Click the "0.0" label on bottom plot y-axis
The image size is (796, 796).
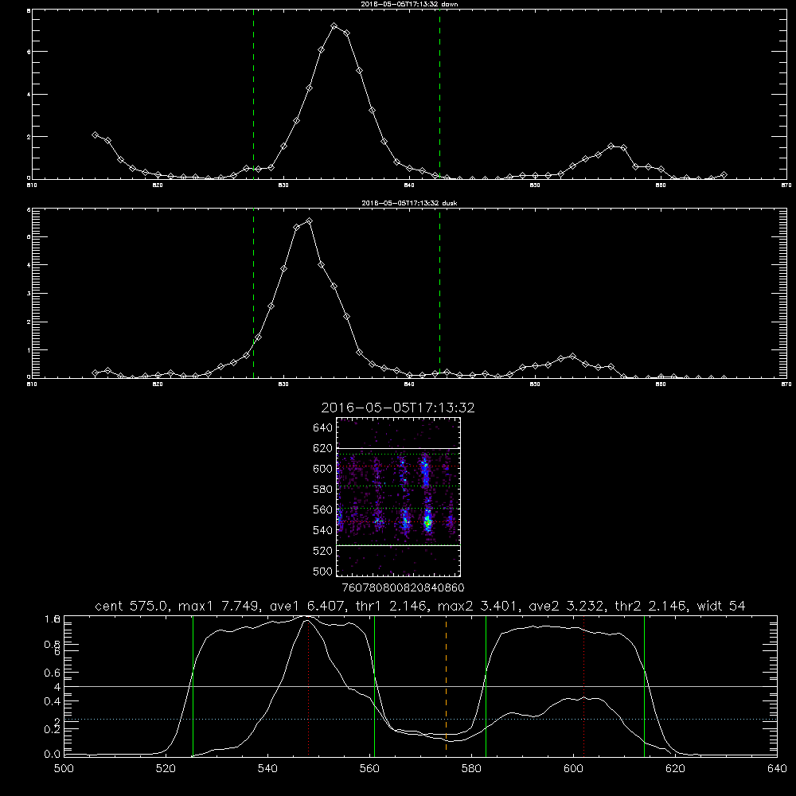53,755
